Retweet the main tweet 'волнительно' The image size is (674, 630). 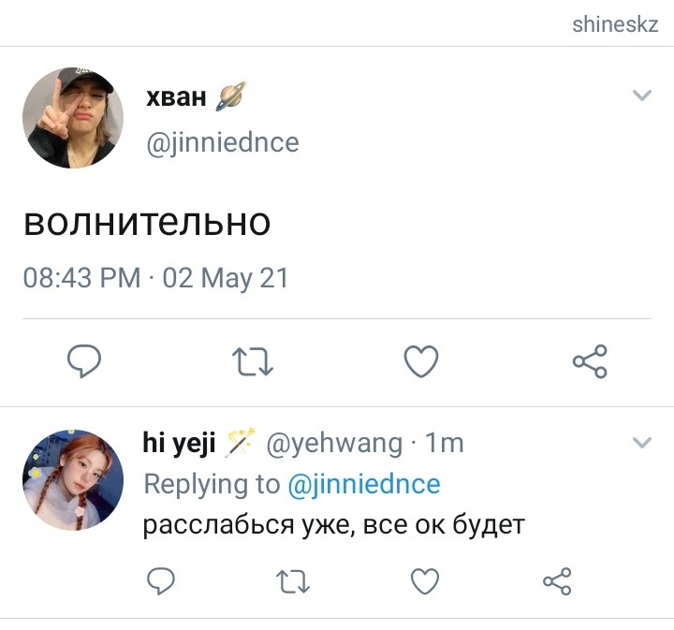click(253, 361)
